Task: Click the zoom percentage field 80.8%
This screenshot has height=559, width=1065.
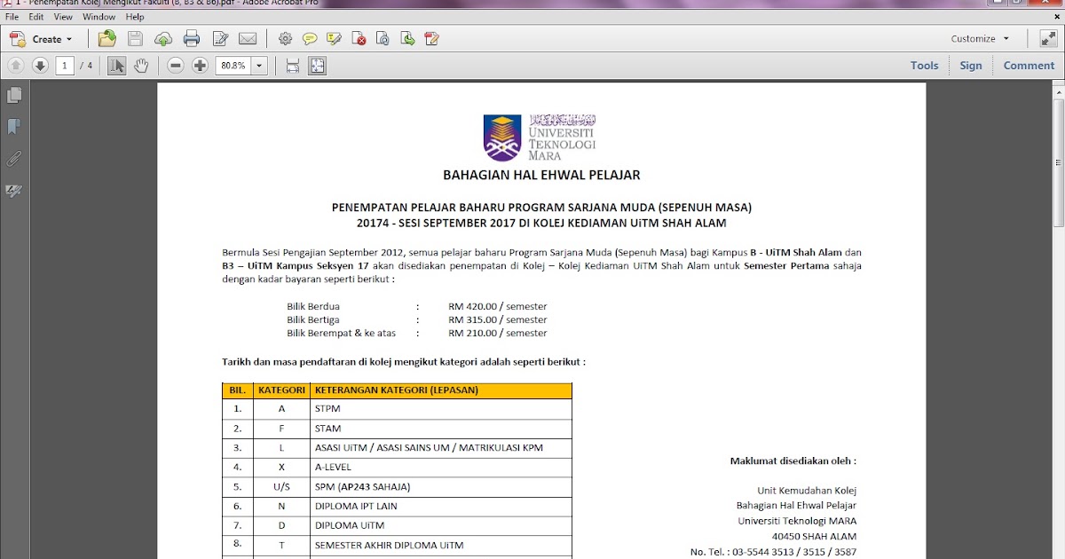Action: coord(233,66)
